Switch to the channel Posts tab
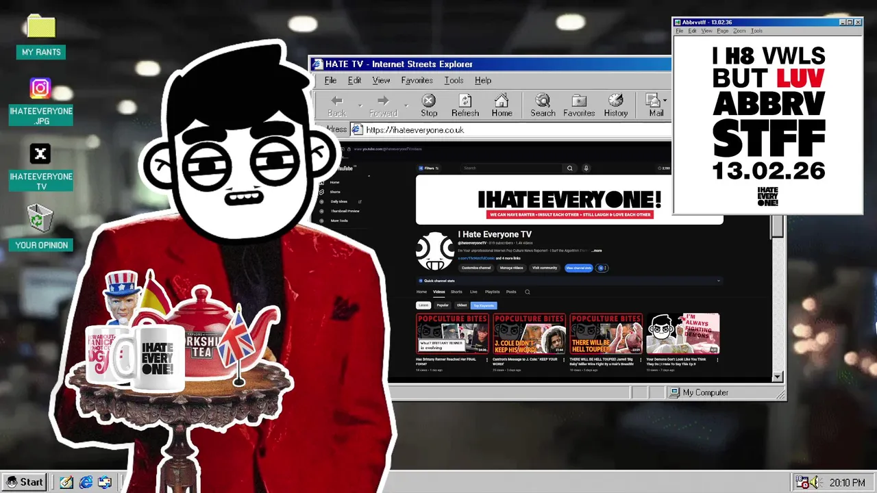 click(x=511, y=292)
